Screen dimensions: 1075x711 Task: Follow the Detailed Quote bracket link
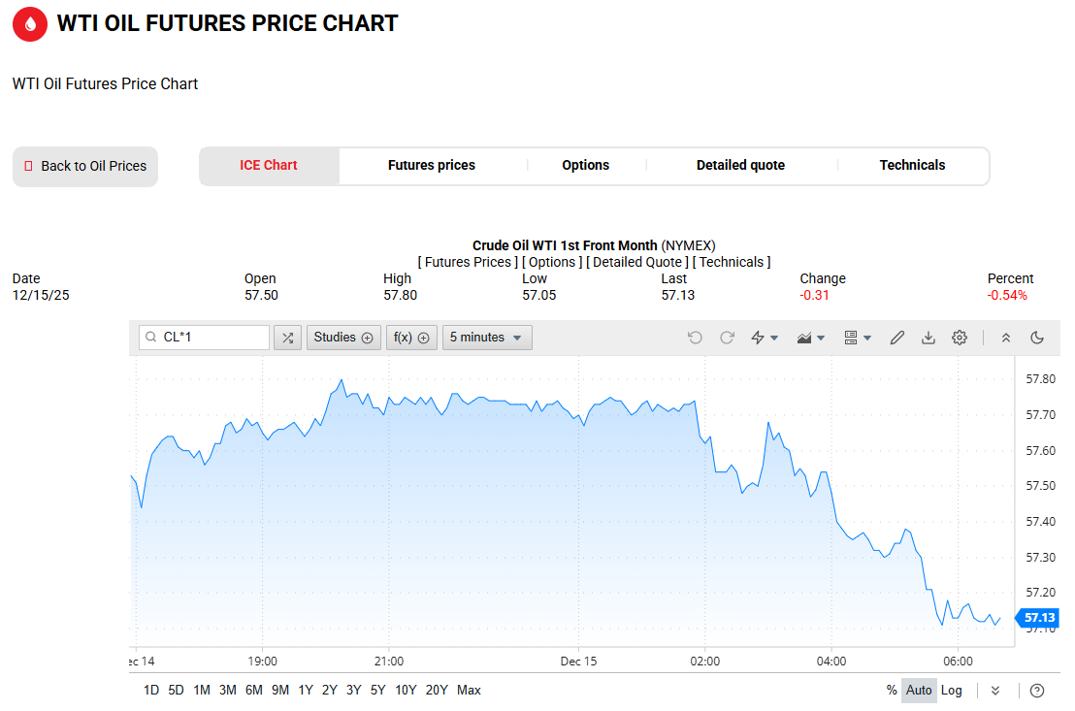pyautogui.click(x=637, y=262)
